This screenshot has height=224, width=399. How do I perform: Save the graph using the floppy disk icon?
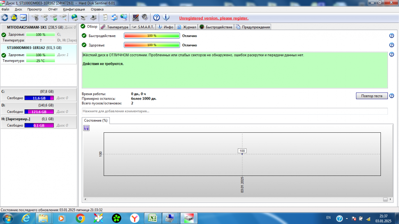[x=86, y=128]
